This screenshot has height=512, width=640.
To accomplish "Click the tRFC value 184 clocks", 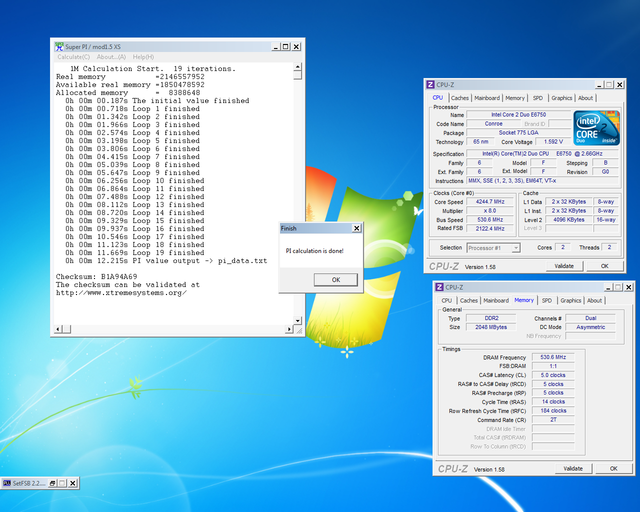I will tap(553, 410).
